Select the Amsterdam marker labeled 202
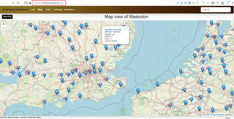234x119 pixels. 215,37
